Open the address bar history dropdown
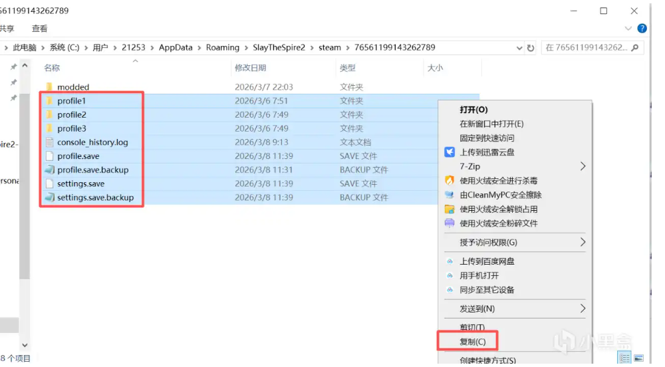 (518, 48)
